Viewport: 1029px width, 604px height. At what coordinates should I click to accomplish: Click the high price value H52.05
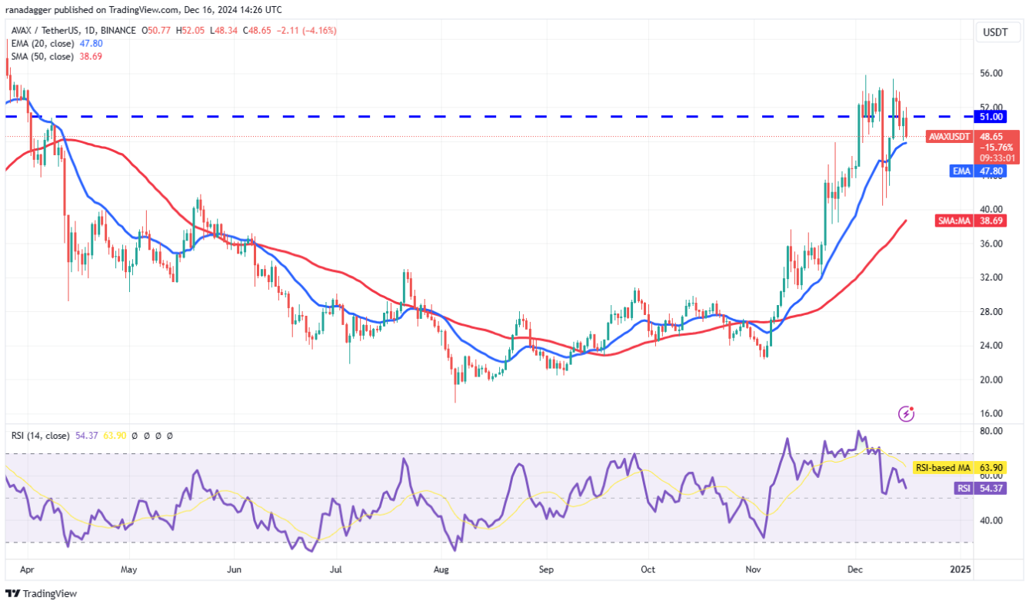click(x=190, y=31)
